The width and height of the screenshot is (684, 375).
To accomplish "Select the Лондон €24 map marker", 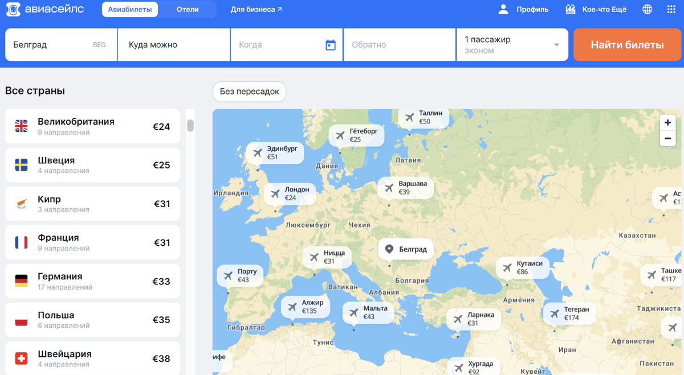I will pyautogui.click(x=290, y=193).
